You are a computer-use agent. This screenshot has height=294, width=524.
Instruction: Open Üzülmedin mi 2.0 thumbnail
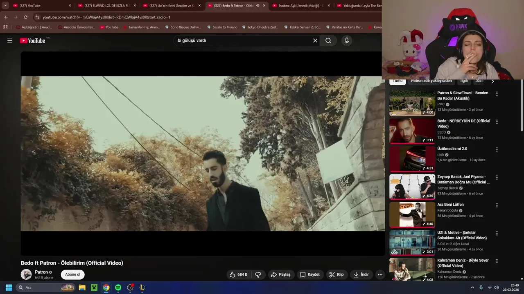click(412, 158)
